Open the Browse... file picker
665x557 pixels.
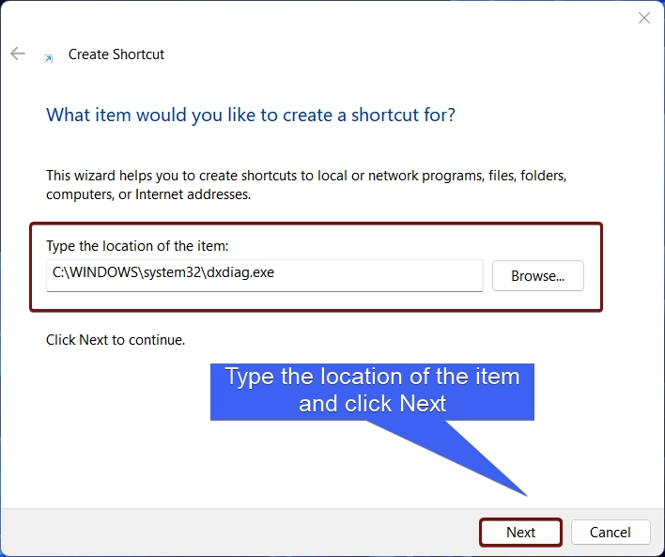click(x=538, y=276)
